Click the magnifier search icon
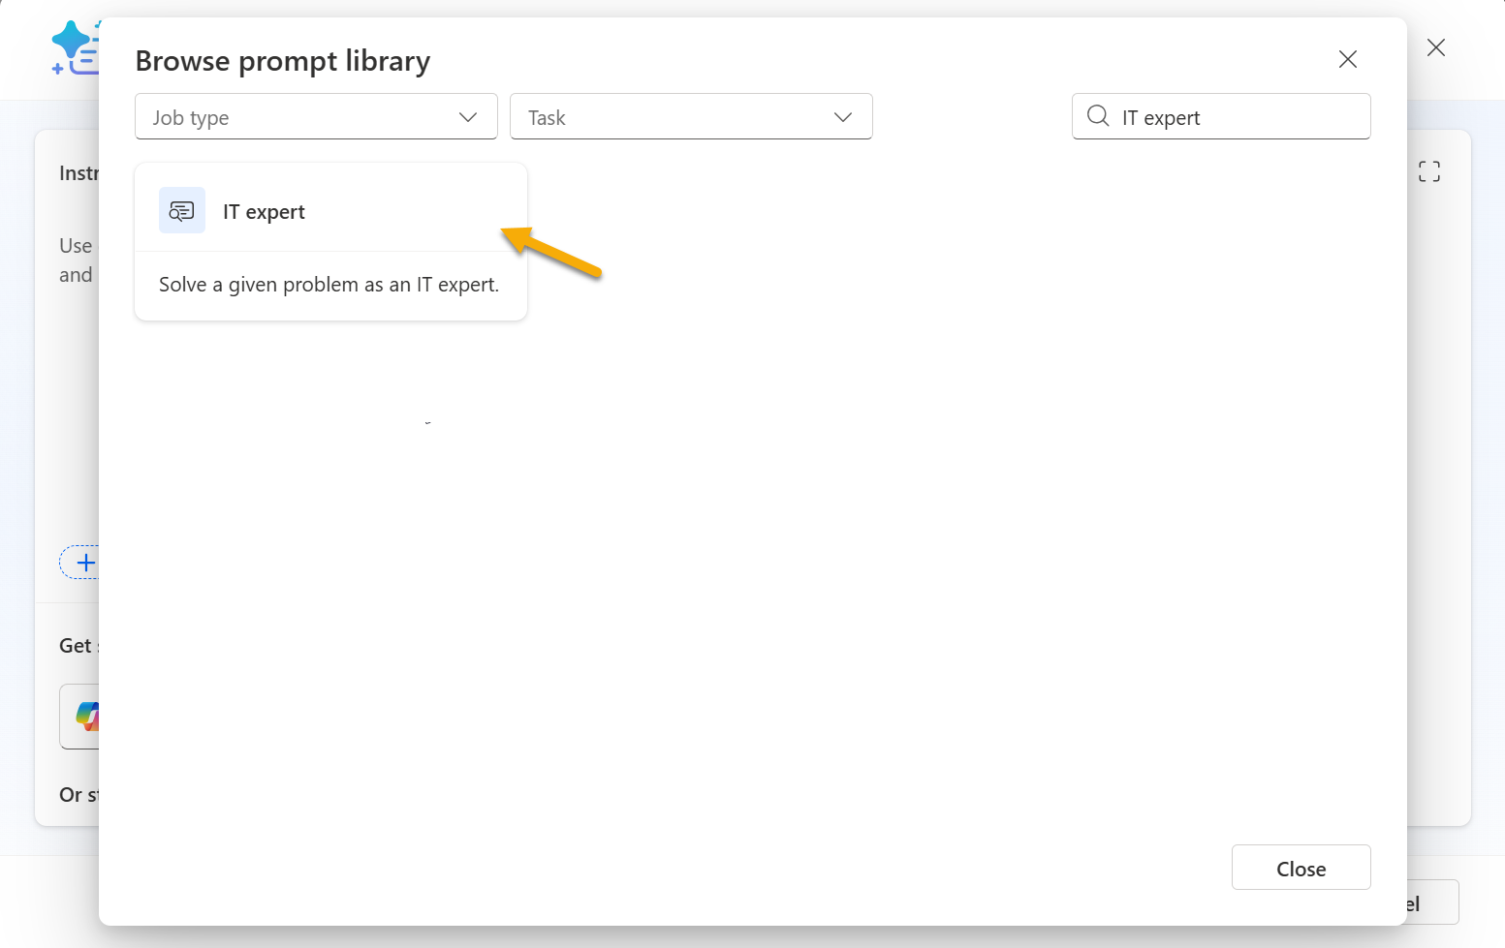The height and width of the screenshot is (948, 1505). tap(1098, 116)
